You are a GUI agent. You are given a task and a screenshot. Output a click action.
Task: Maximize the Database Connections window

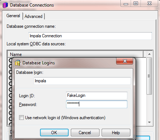click(136, 3)
